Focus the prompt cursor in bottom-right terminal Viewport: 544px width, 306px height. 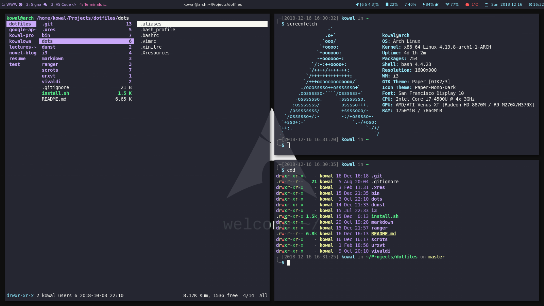(x=288, y=262)
